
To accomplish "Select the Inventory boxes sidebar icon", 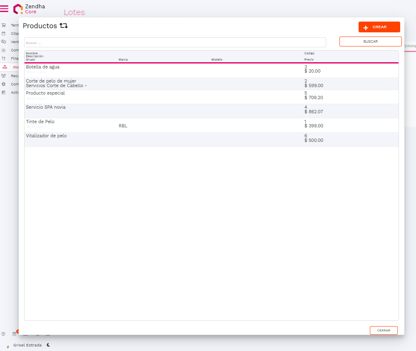I will tap(5, 67).
